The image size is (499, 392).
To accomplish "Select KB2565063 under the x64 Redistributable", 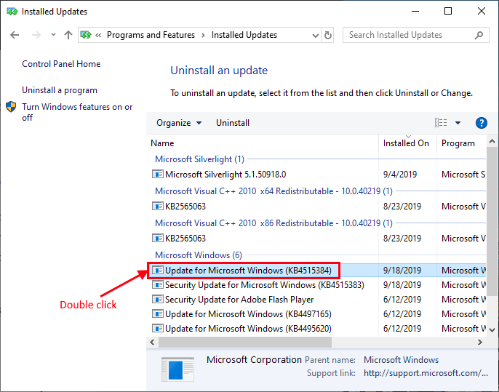I will (x=185, y=207).
